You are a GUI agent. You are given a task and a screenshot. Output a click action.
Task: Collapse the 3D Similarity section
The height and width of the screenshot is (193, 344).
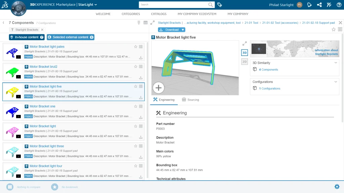[336, 63]
